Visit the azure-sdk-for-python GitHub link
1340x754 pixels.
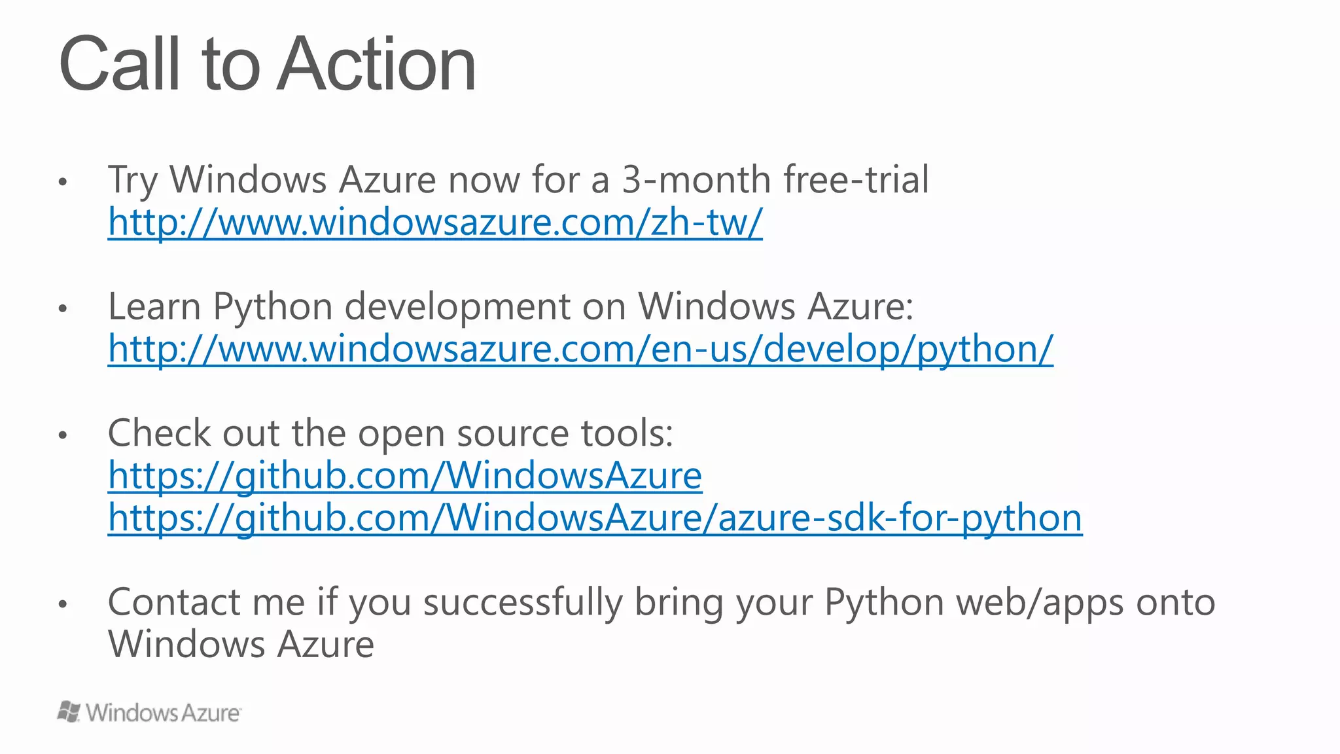[595, 518]
